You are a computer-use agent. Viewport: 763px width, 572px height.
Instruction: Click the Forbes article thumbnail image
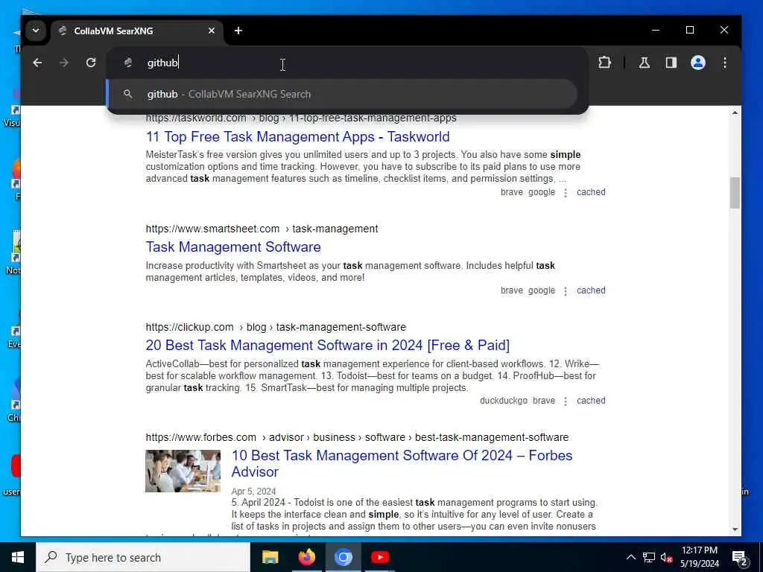pos(183,471)
